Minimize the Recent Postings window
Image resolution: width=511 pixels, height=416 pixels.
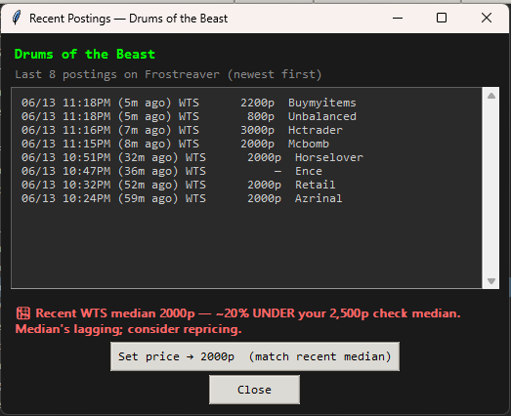(398, 18)
